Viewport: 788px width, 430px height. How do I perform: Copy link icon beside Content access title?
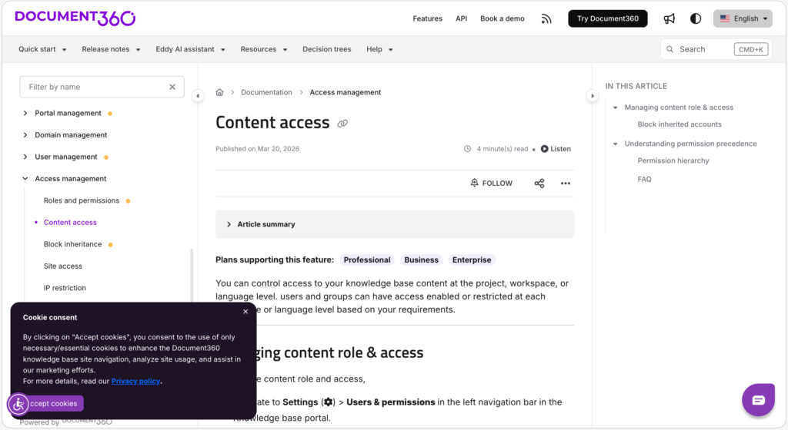pyautogui.click(x=342, y=124)
